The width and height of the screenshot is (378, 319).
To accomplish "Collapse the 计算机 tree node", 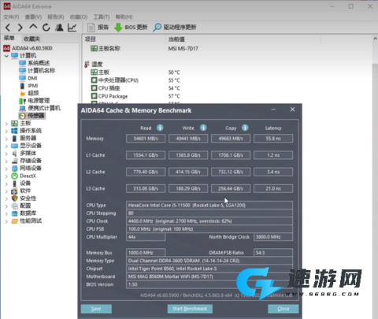I will [x=6, y=56].
